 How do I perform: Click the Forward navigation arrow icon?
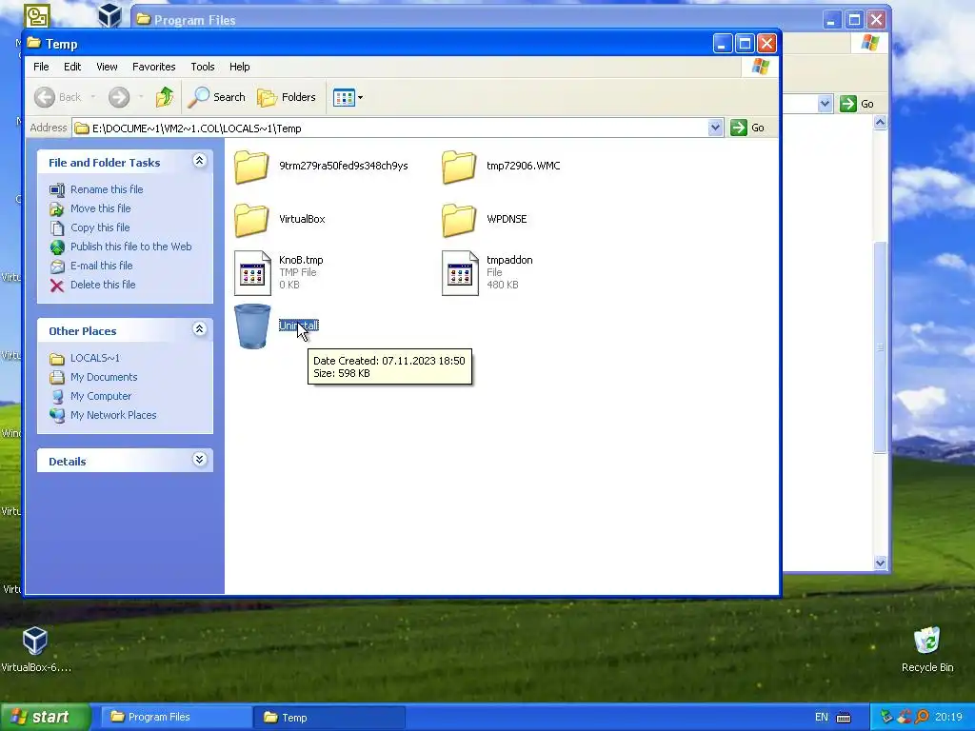119,97
